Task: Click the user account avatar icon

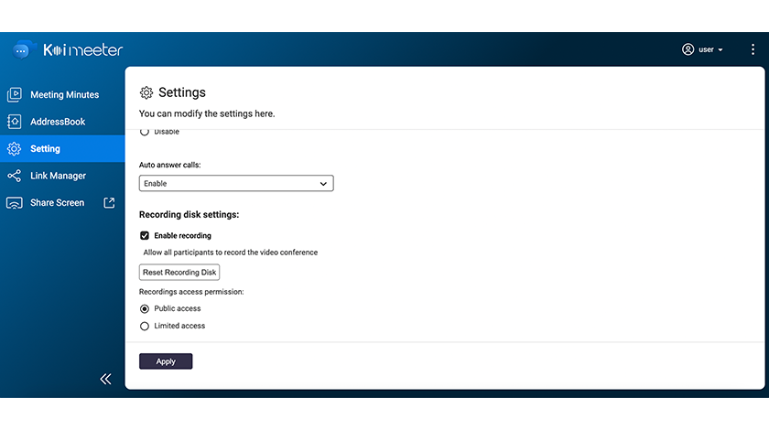Action: point(688,49)
